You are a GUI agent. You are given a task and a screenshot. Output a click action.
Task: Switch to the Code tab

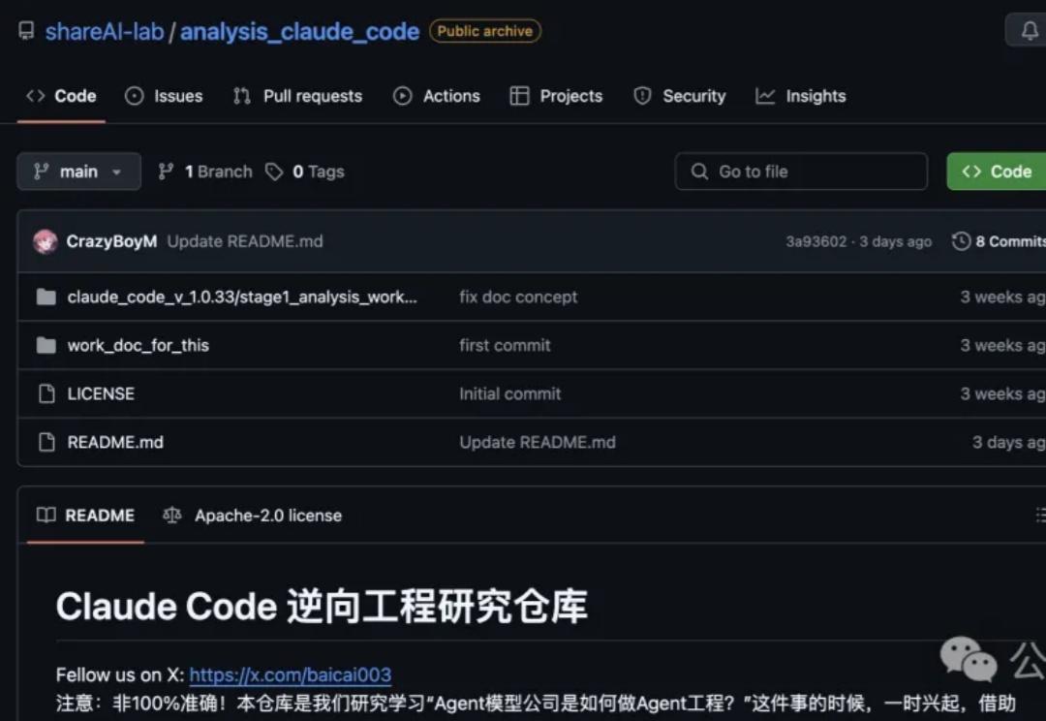(61, 96)
